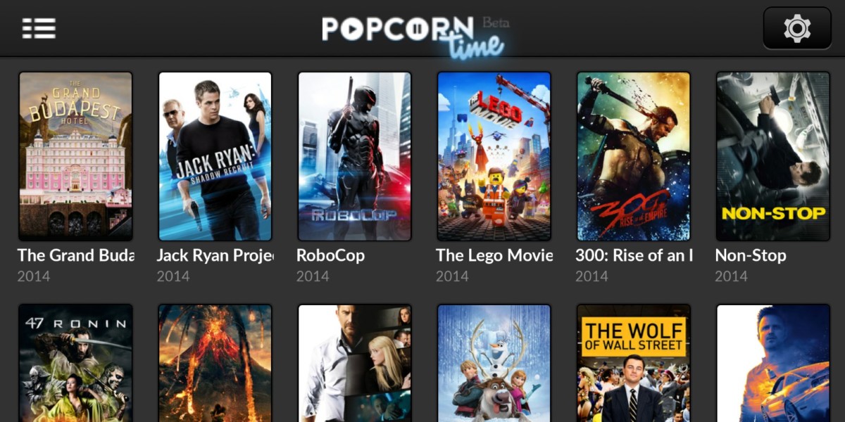Pick the Non-Stop movie poster
The width and height of the screenshot is (845, 422).
point(772,156)
